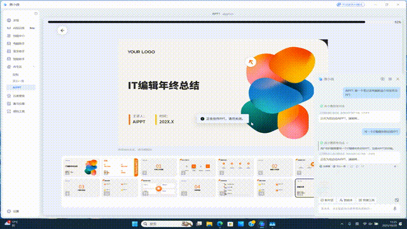Click the first action chip under the latest reply
This screenshot has width=407, height=229.
pos(325,166)
